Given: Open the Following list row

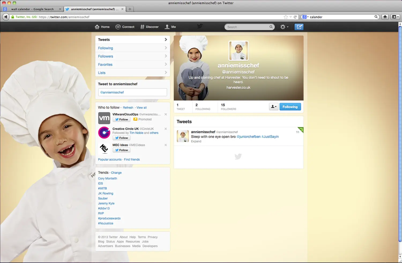Looking at the screenshot, I should pyautogui.click(x=132, y=48).
